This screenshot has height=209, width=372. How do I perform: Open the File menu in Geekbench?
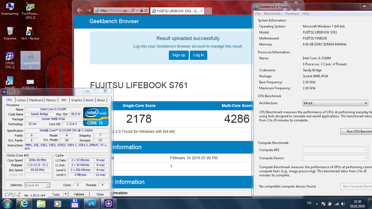click(258, 14)
